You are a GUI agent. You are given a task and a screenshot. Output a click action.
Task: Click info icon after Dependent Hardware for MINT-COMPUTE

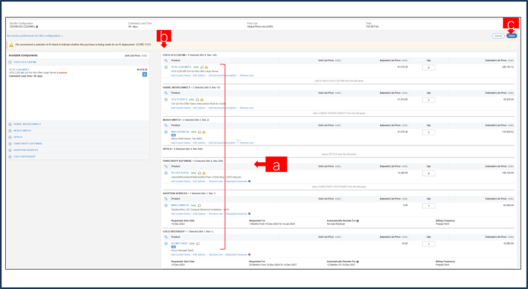coord(249,214)
